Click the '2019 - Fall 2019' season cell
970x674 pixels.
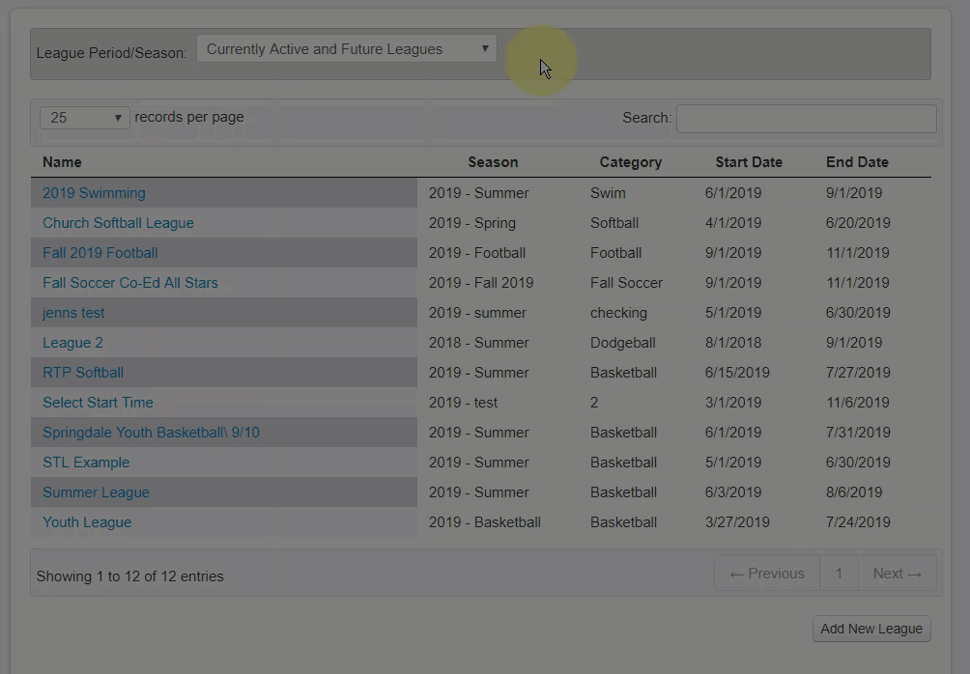481,283
